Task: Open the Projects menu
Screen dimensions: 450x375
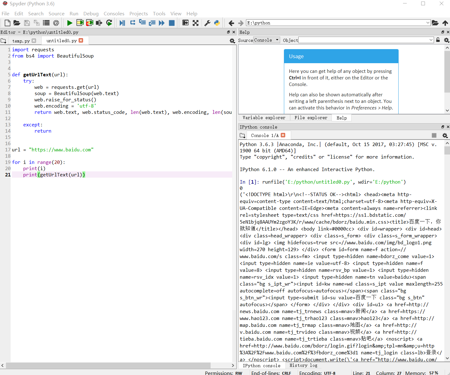Action: [139, 13]
